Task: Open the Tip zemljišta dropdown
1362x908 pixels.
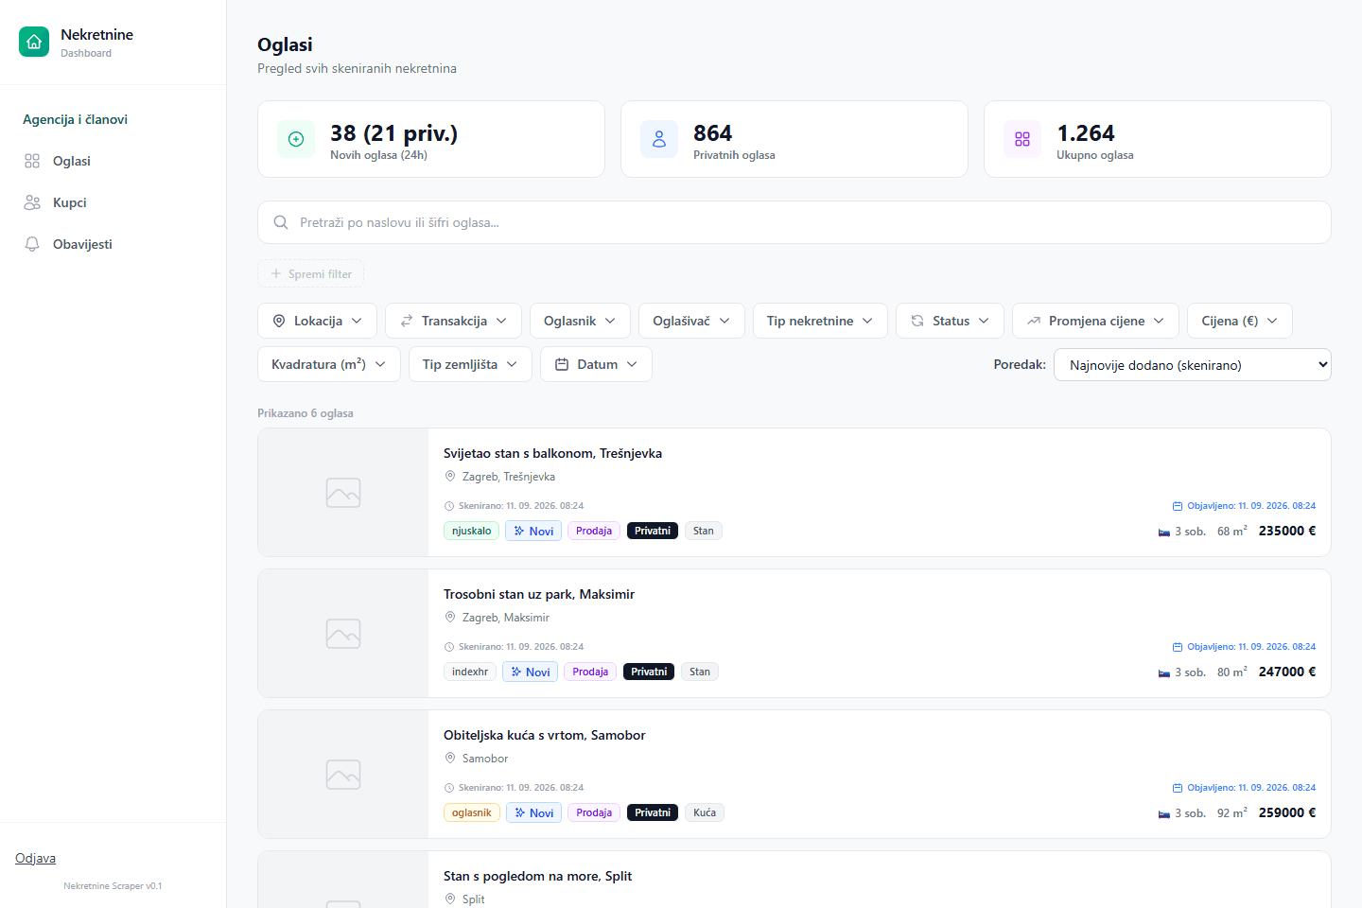Action: pyautogui.click(x=470, y=364)
